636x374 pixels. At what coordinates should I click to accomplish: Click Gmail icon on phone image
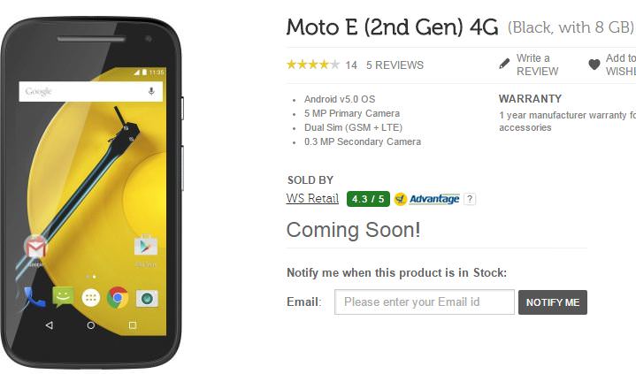point(35,248)
